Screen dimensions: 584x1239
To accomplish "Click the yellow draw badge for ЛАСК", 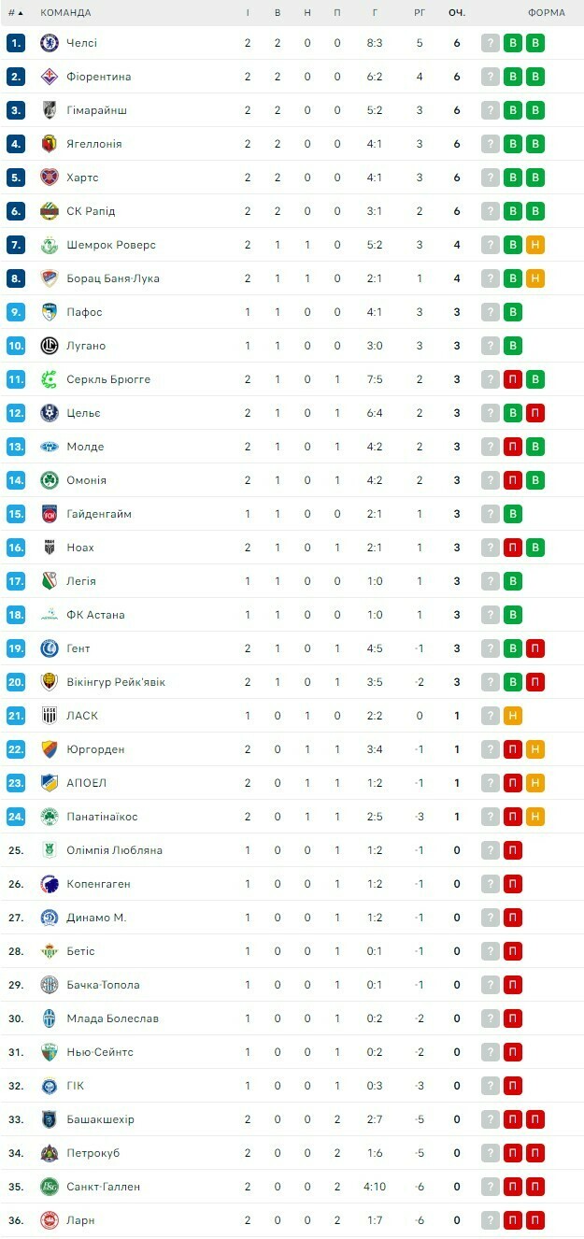I will pyautogui.click(x=513, y=716).
